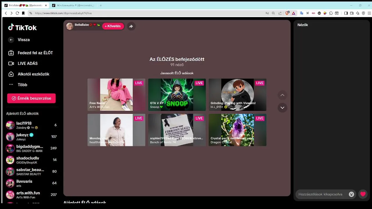372x209 pixels.
Task: Click the address bar URL
Action: tap(63, 13)
